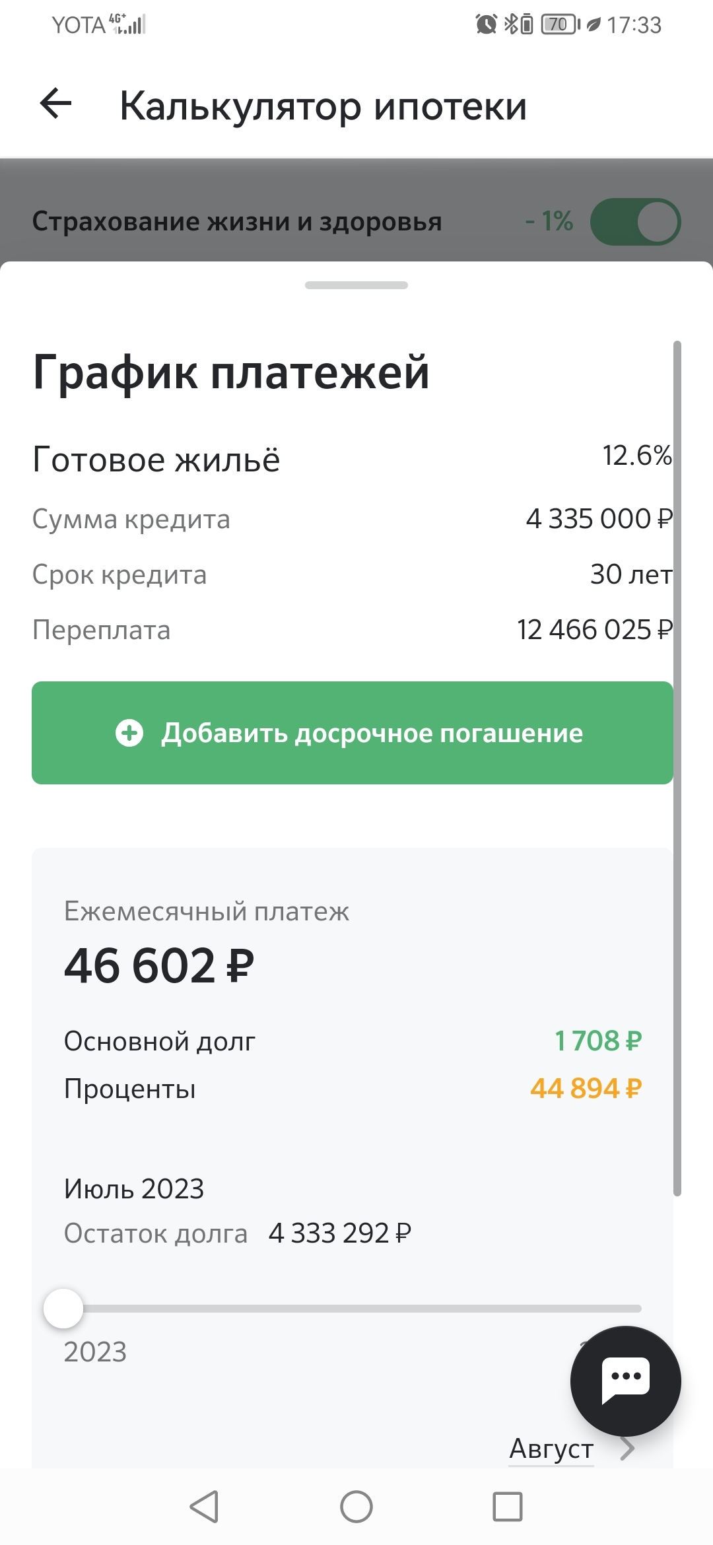Tap the back arrow in the header
The image size is (713, 1545).
[x=56, y=104]
